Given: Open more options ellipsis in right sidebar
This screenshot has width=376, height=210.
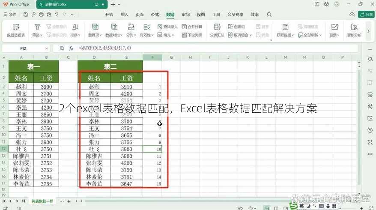Looking at the screenshot, I should (370, 154).
